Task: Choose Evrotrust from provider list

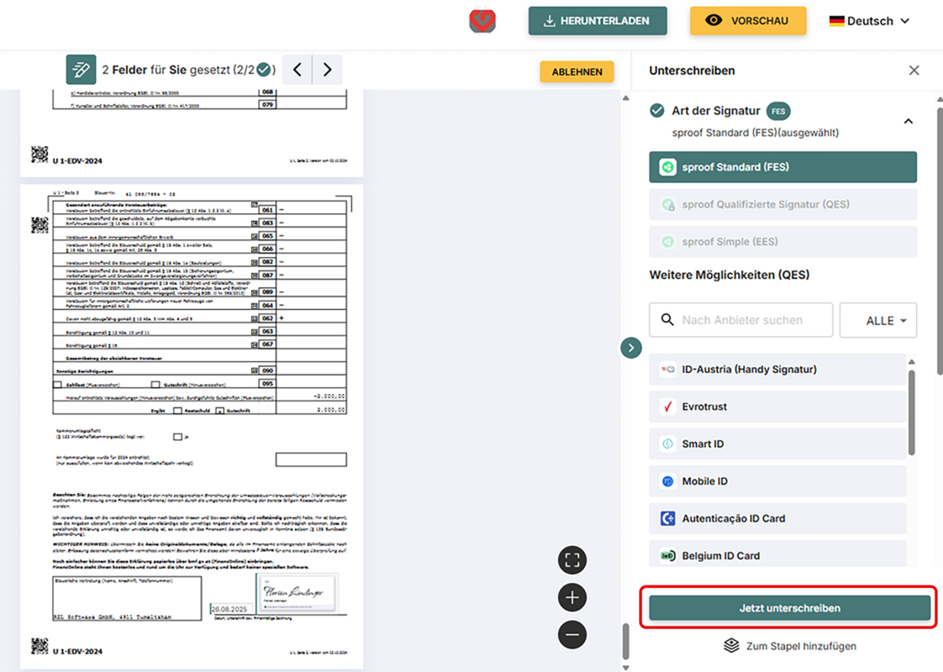Action: tap(777, 407)
